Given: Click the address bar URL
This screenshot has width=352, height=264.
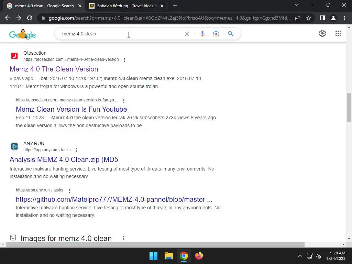Looking at the screenshot, I should [x=169, y=18].
